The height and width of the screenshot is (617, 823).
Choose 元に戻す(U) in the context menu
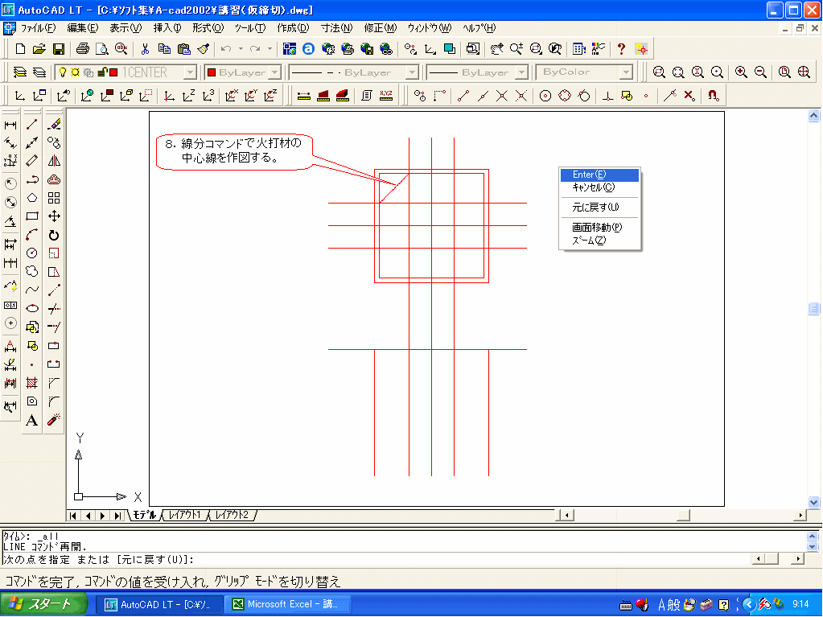(599, 208)
